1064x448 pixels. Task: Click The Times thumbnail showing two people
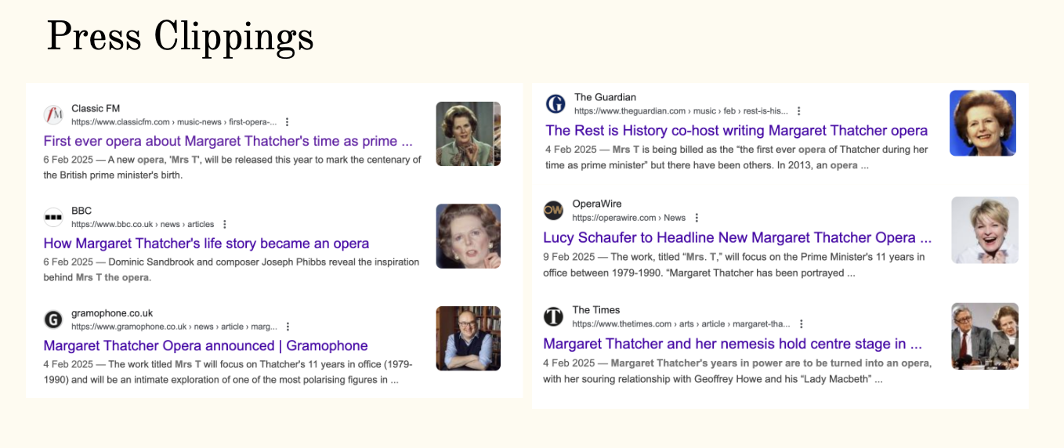tap(985, 336)
